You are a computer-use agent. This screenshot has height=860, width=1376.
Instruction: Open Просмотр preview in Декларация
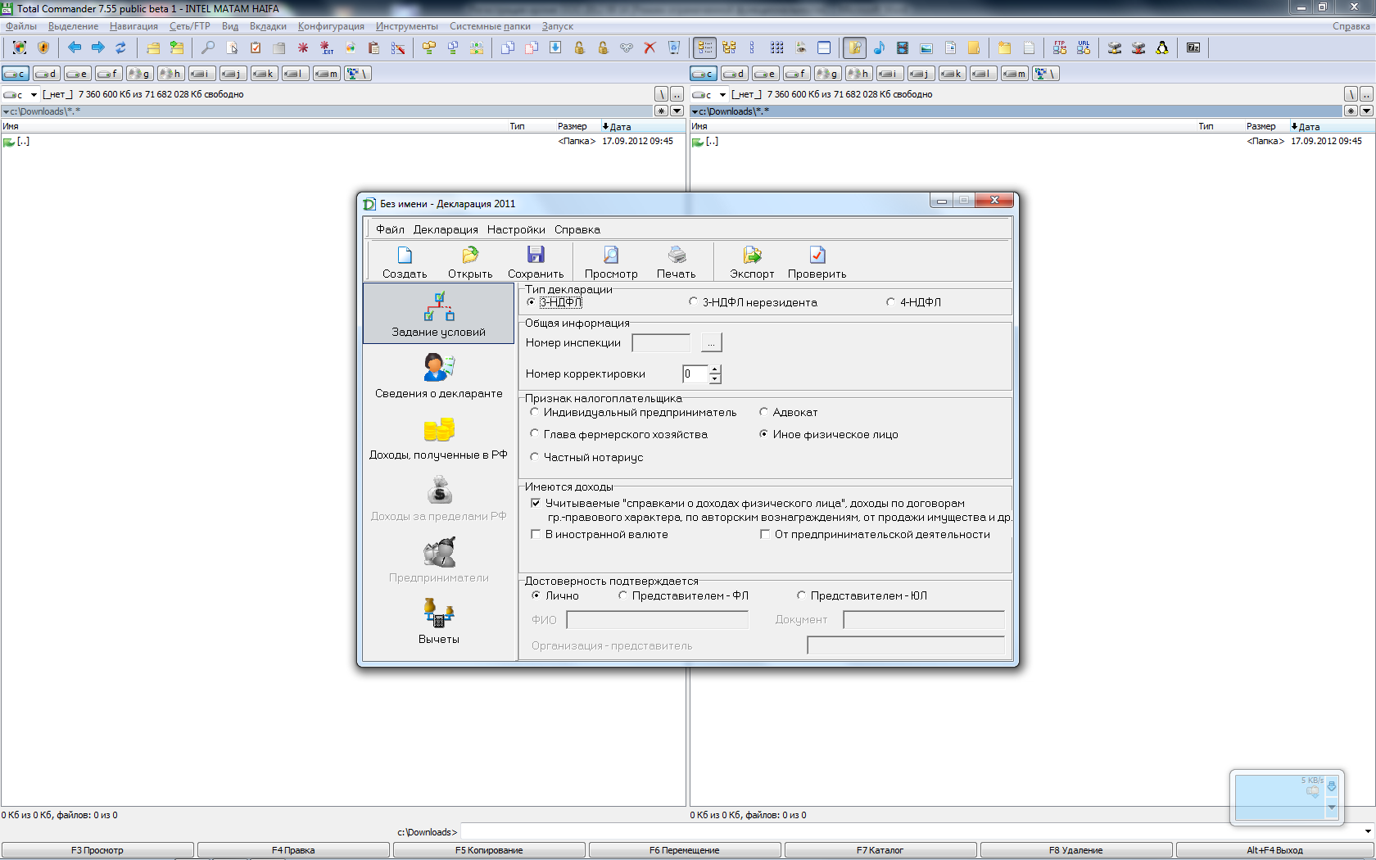(611, 262)
